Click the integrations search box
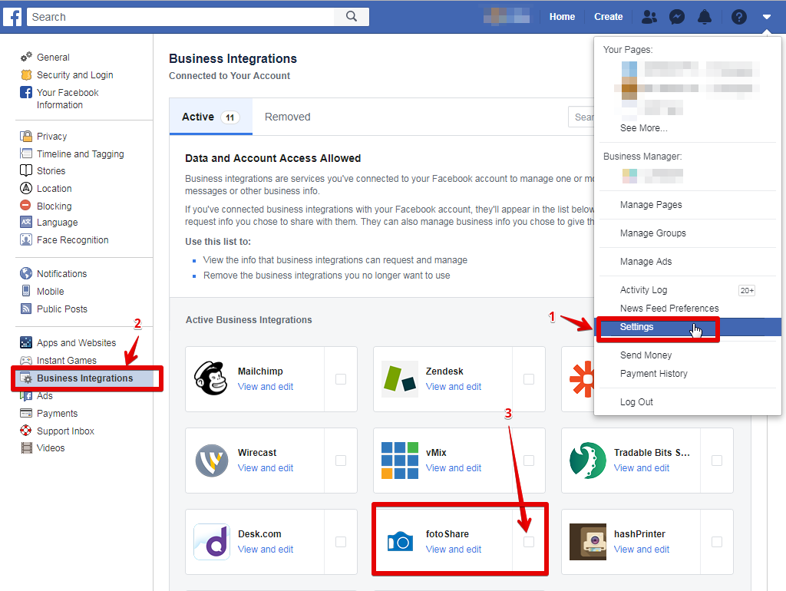Image resolution: width=786 pixels, height=591 pixels. [x=582, y=117]
